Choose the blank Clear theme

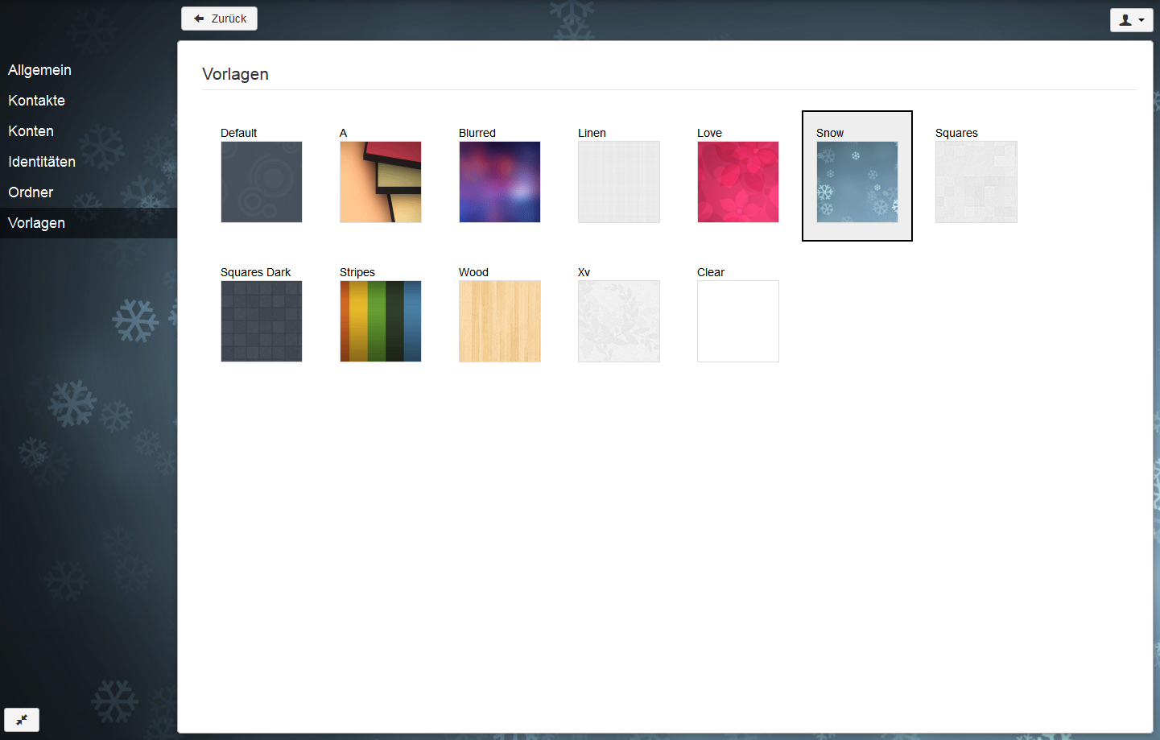pyautogui.click(x=738, y=321)
